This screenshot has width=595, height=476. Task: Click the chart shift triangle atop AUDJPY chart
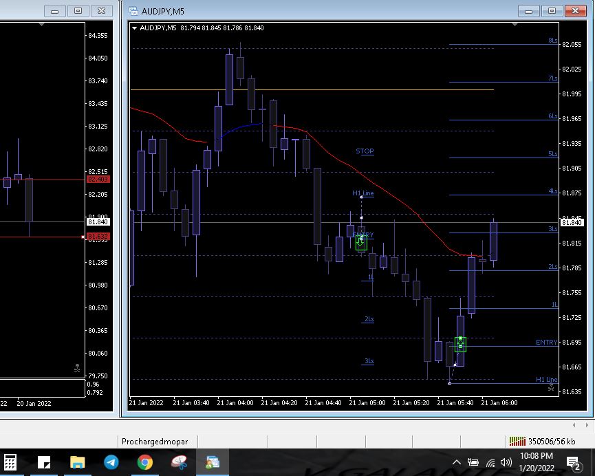(x=515, y=24)
